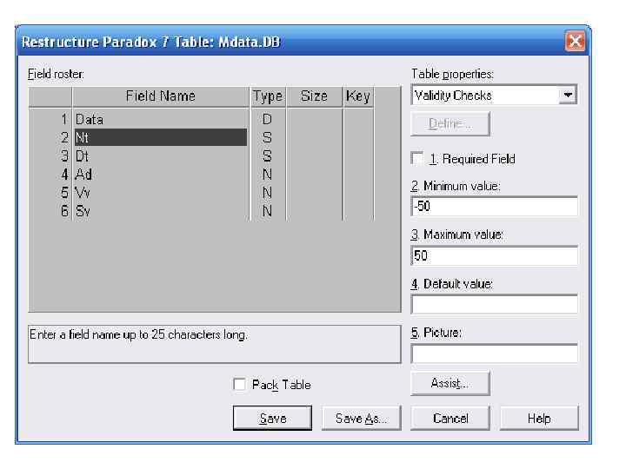Click the Minimum value input field

(x=494, y=206)
